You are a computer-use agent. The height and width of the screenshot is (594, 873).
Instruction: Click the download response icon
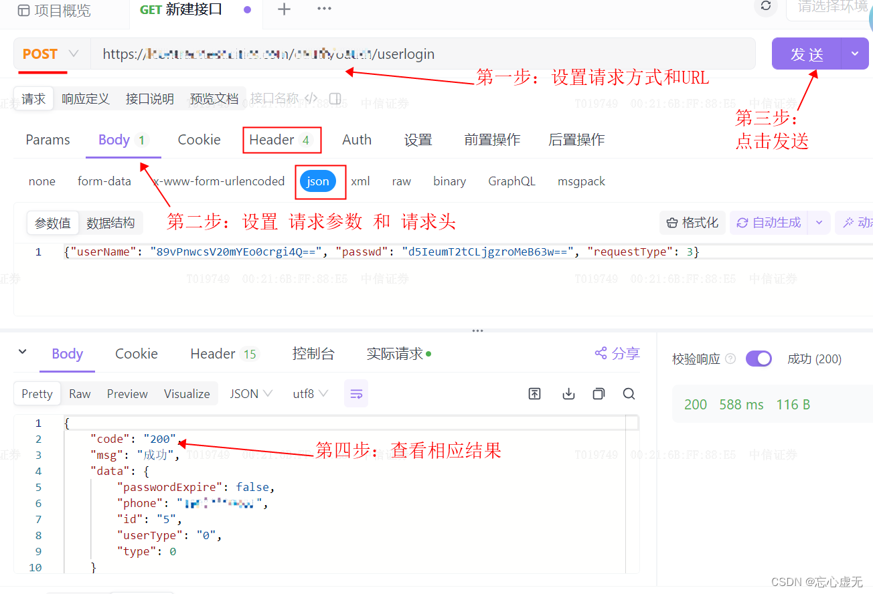point(568,394)
